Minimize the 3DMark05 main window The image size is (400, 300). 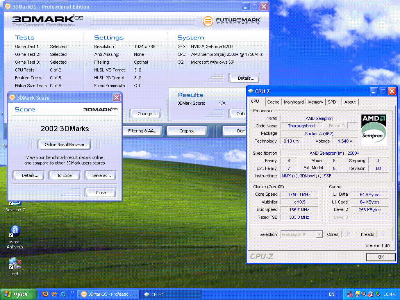(x=245, y=6)
